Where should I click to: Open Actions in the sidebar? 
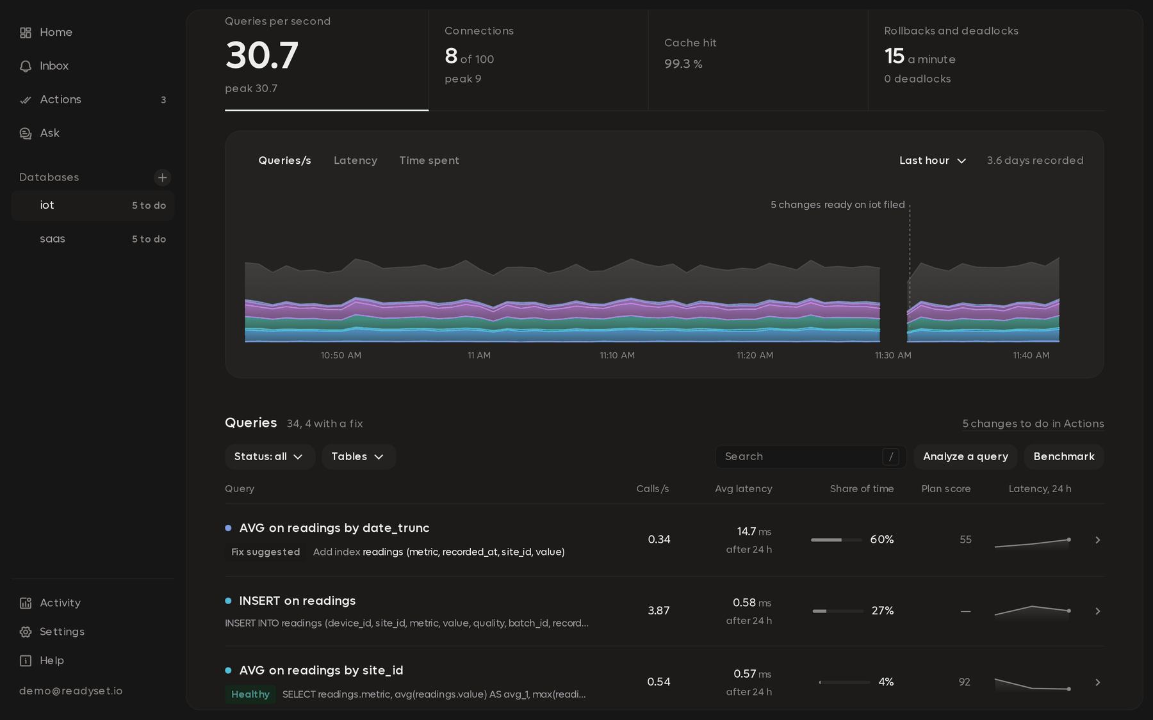[93, 100]
